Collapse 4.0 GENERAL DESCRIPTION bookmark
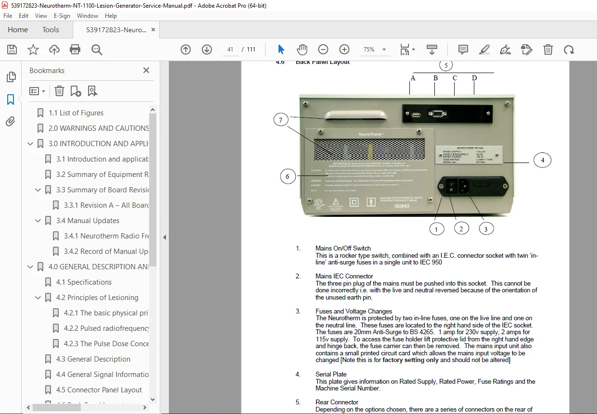Image resolution: width=597 pixels, height=414 pixels. 31,267
